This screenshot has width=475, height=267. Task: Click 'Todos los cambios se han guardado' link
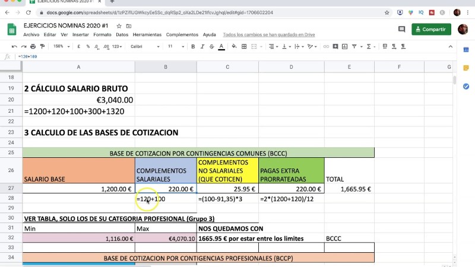pyautogui.click(x=269, y=35)
